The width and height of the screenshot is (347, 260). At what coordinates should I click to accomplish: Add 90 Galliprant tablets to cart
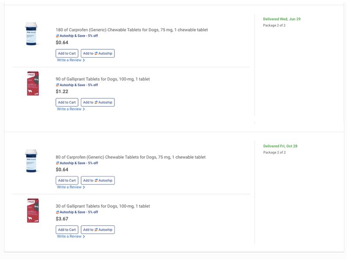[x=67, y=102]
